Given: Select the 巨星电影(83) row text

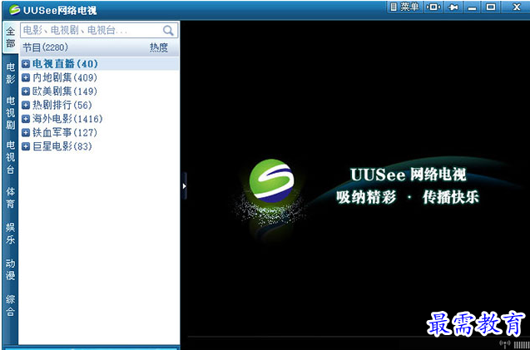Looking at the screenshot, I should click(x=62, y=146).
